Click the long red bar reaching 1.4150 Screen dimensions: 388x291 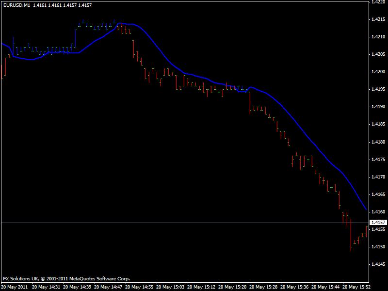point(351,235)
